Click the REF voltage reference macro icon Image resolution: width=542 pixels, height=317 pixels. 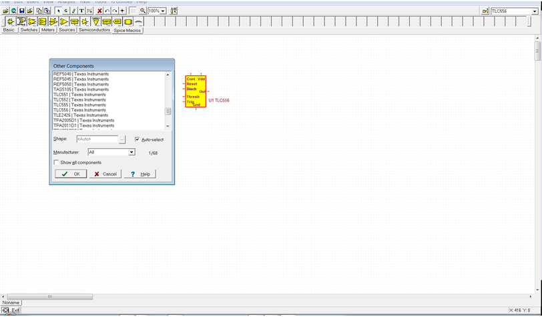tap(74, 22)
